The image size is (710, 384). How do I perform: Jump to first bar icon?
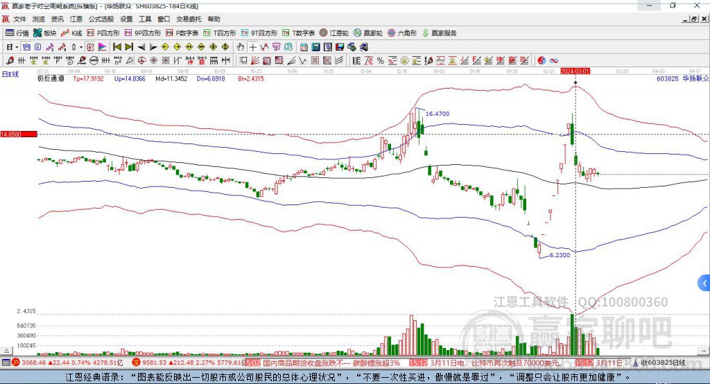[x=116, y=47]
